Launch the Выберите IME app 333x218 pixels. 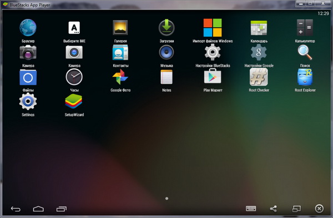pyautogui.click(x=74, y=28)
